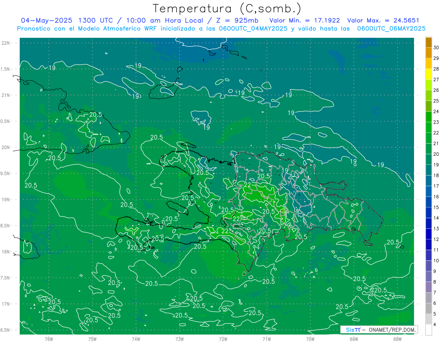Image resolution: width=446 pixels, height=344 pixels.
Task: Click legend value "8" on the color scale
Action: tap(435, 282)
